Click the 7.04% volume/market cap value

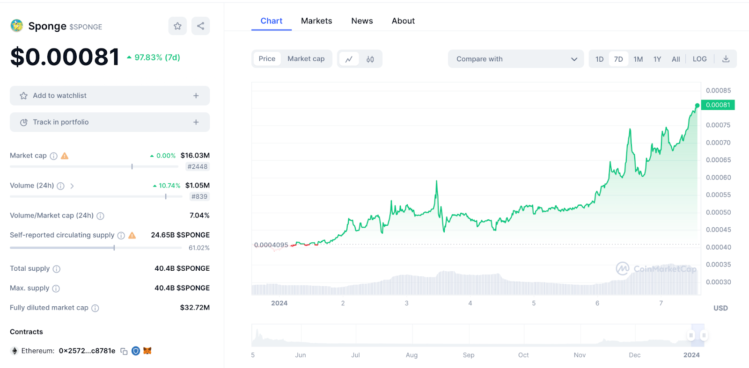[x=199, y=216]
